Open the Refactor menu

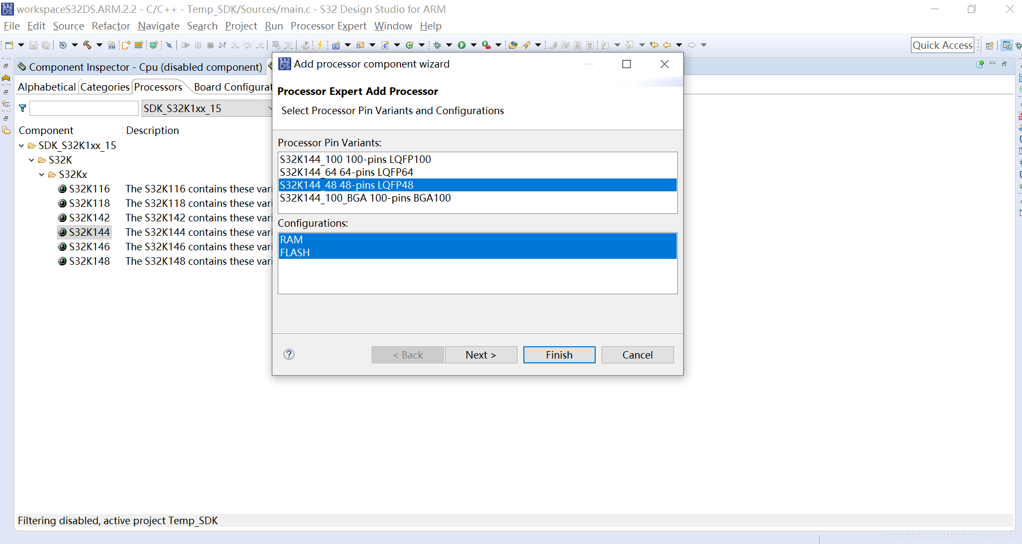click(111, 26)
